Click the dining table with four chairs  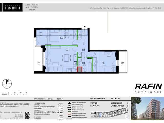(x=66, y=58)
